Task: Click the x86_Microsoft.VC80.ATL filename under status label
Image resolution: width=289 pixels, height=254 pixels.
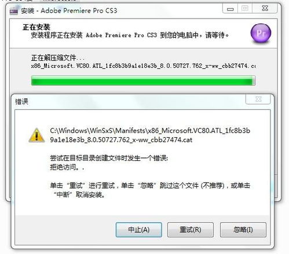Action: [x=144, y=66]
